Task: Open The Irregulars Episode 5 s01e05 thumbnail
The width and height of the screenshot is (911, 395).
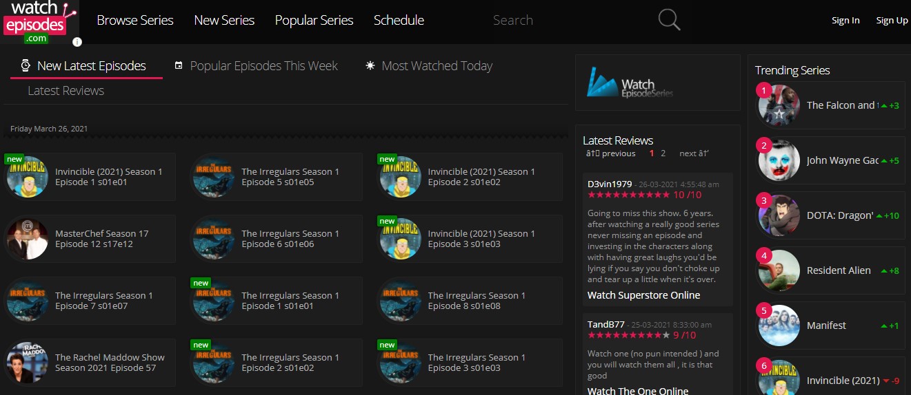Action: [x=214, y=177]
